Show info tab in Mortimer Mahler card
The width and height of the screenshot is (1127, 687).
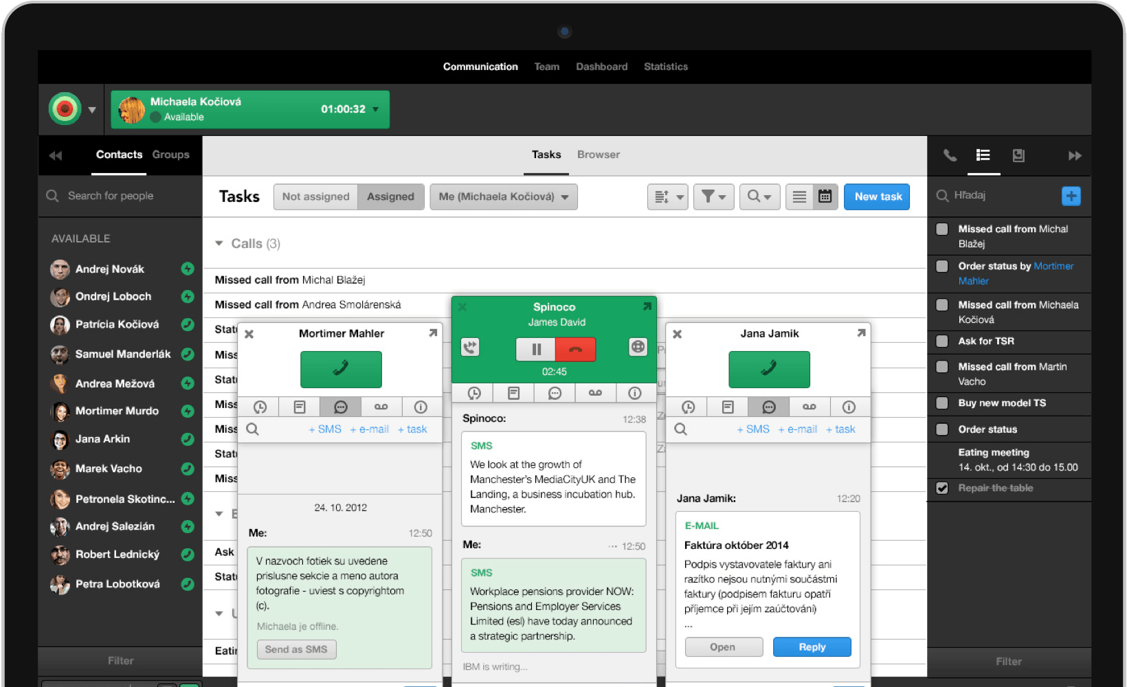coord(421,407)
